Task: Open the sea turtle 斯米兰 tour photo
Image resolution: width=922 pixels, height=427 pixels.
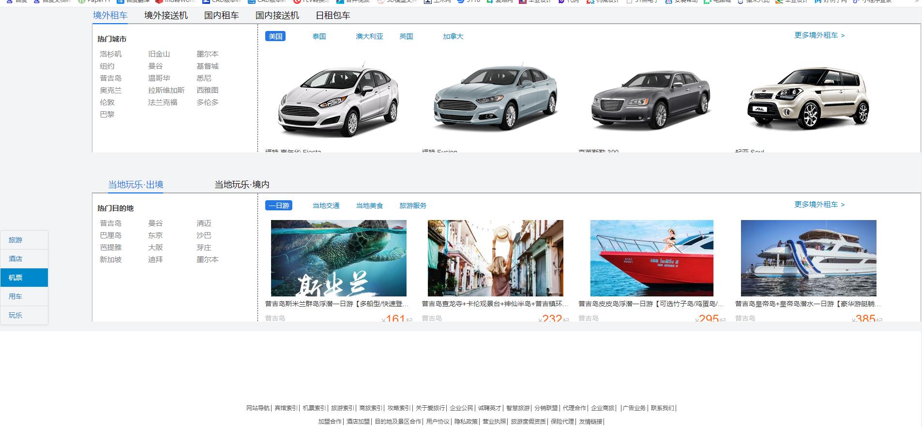Action: click(x=339, y=258)
